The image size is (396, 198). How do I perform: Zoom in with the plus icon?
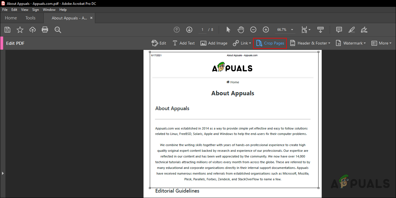(266, 30)
